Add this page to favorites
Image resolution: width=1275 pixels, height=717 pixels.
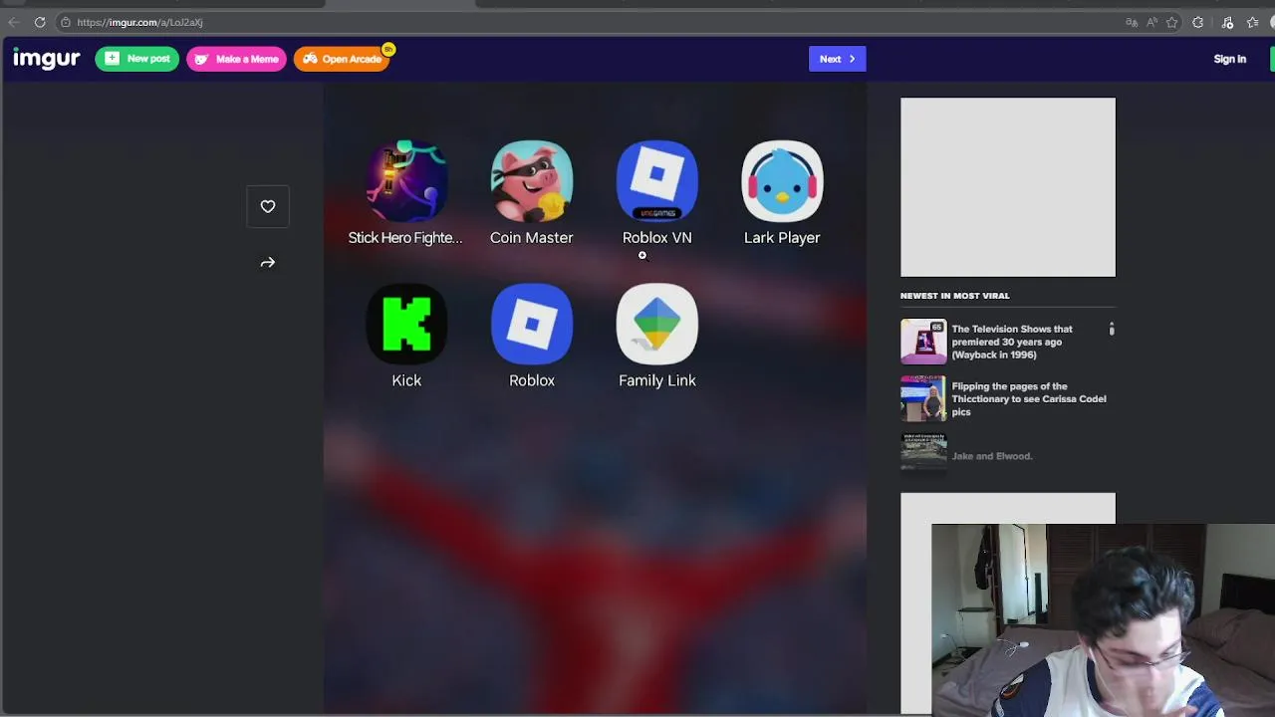point(1172,22)
